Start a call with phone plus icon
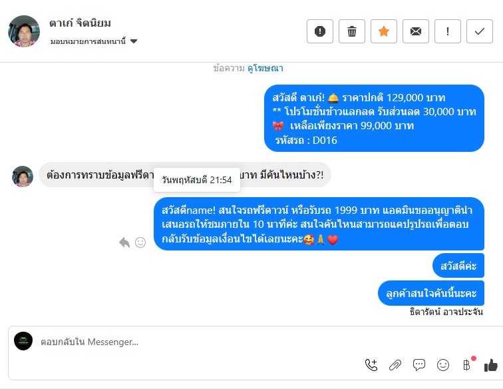 (371, 365)
